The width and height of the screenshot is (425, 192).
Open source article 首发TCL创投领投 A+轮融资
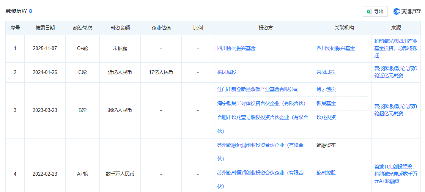click(395, 174)
